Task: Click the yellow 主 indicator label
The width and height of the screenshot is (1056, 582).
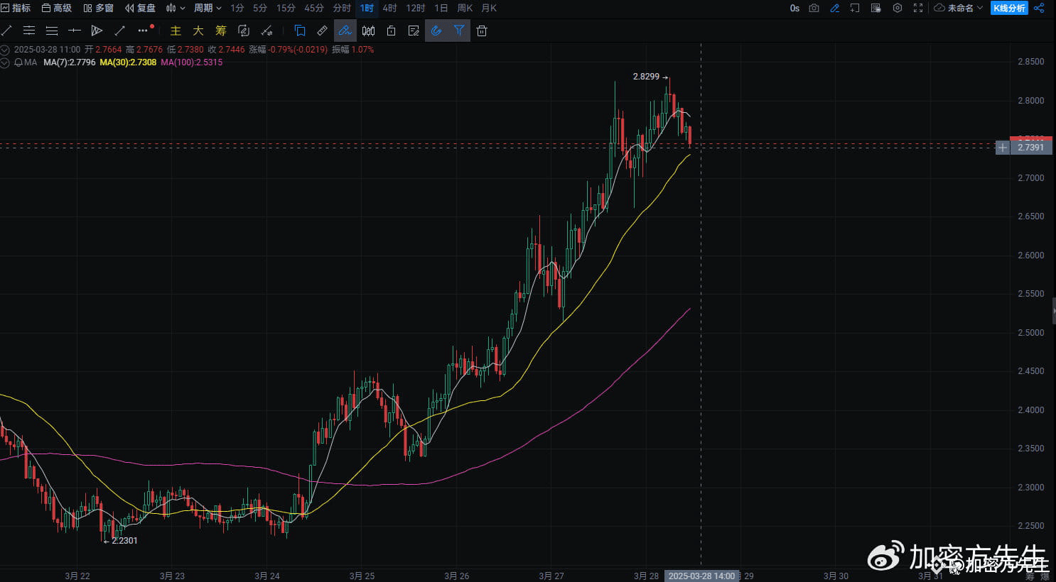Action: (x=176, y=31)
